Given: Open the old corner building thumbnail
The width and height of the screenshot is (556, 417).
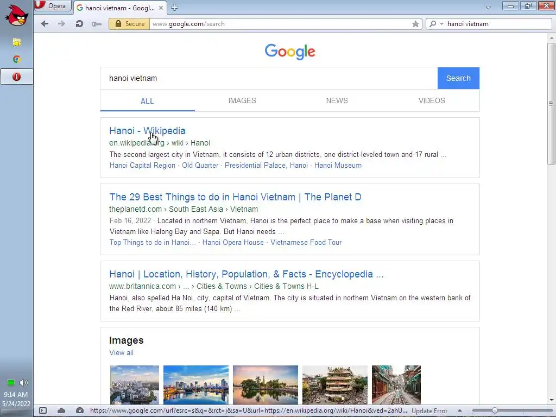Looking at the screenshot, I should [334, 385].
